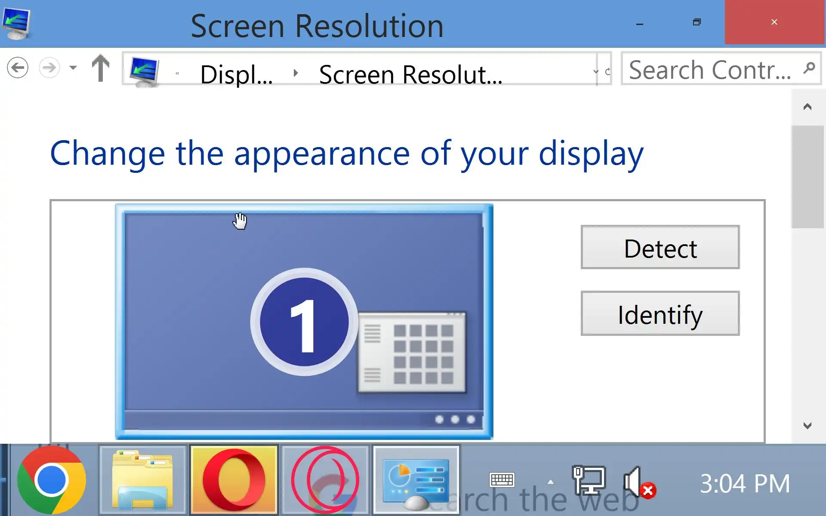
Task: Open recent locations dropdown arrow
Action: 73,68
